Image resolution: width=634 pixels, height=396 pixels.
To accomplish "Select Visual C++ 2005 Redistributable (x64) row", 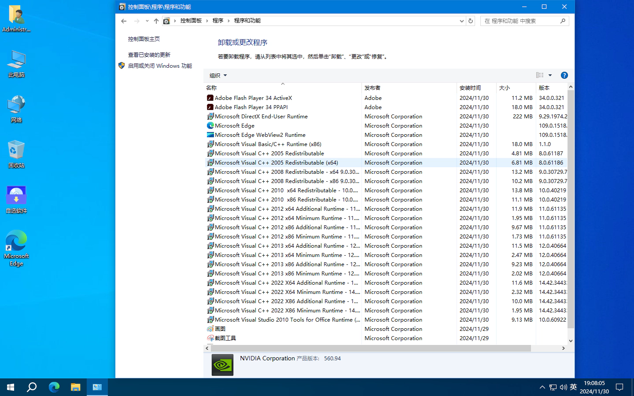I will (x=385, y=163).
